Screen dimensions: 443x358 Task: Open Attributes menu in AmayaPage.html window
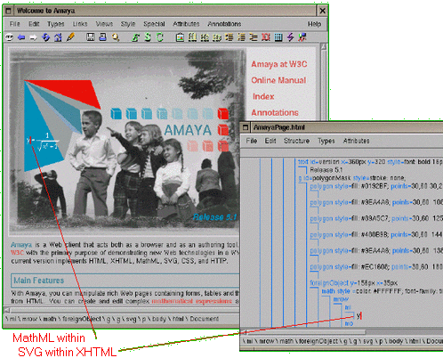(x=356, y=141)
